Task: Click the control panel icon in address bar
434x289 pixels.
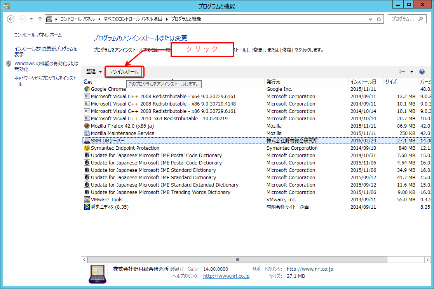Action: pos(49,19)
